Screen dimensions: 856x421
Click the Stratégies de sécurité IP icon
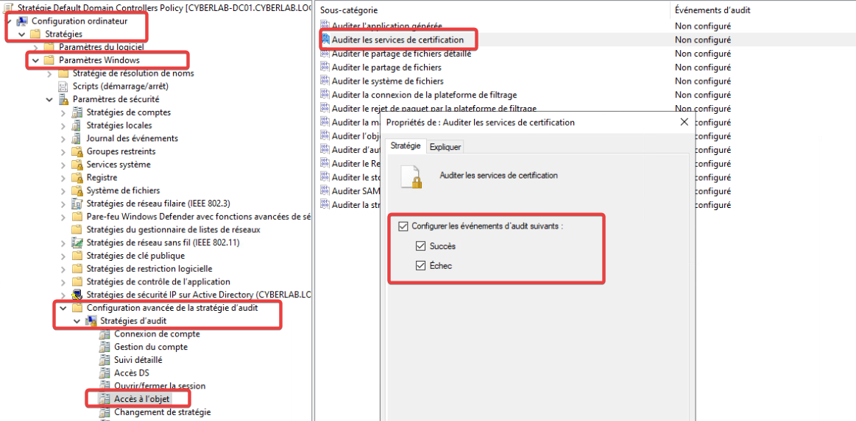pyautogui.click(x=77, y=295)
